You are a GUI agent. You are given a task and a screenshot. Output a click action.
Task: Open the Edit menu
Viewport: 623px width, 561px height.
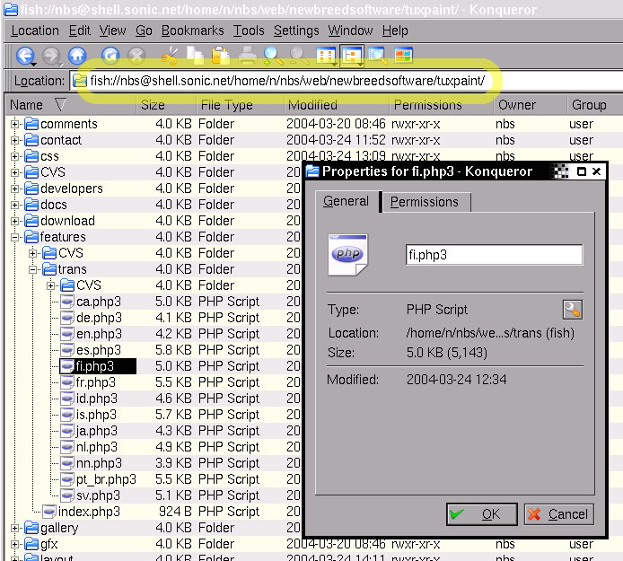click(x=80, y=31)
